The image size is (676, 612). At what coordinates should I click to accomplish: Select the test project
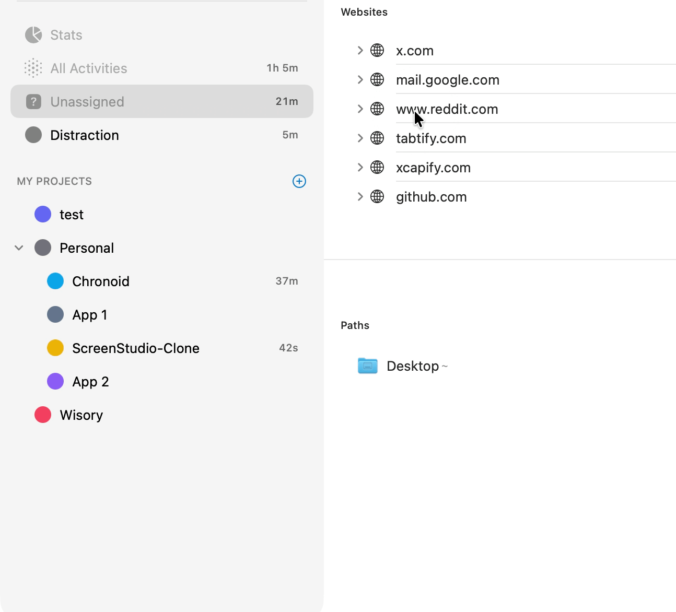point(72,215)
